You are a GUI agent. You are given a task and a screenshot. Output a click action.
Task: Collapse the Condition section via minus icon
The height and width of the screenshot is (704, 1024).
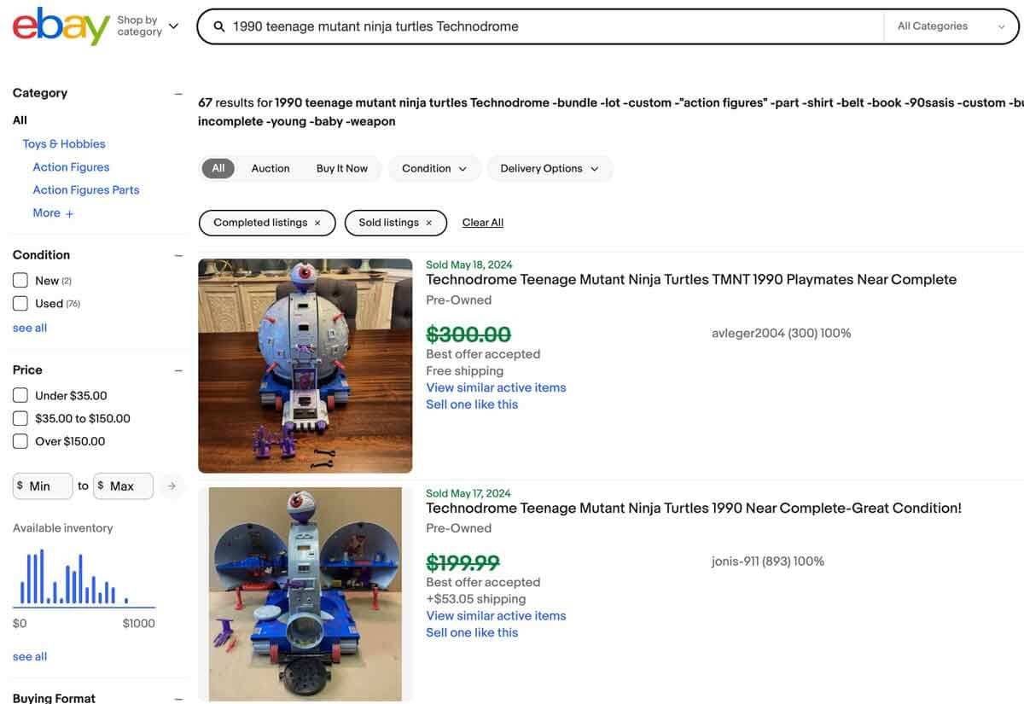(x=176, y=253)
